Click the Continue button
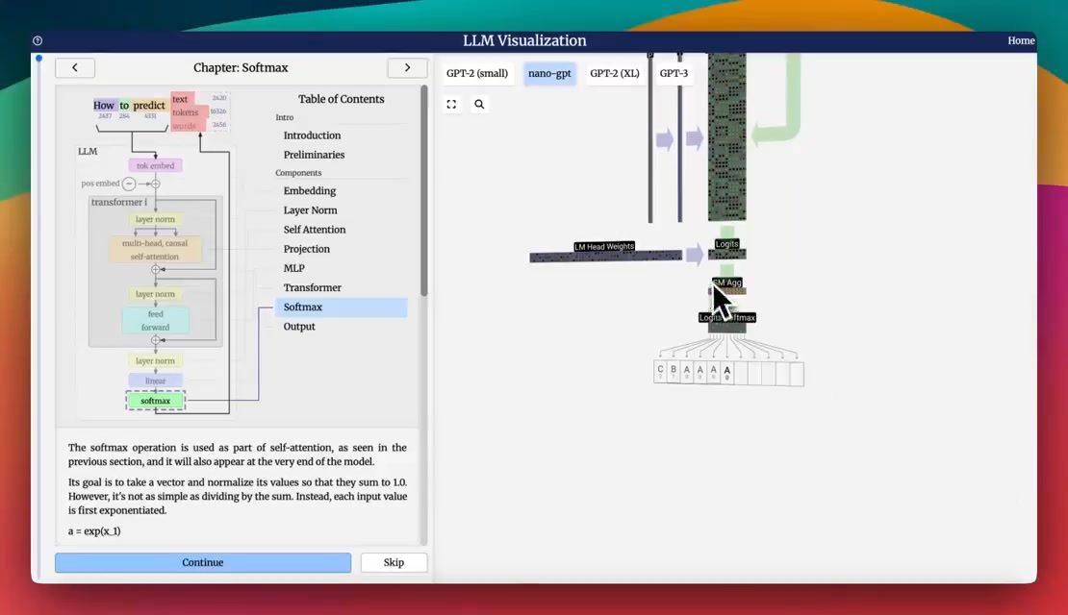 [203, 562]
